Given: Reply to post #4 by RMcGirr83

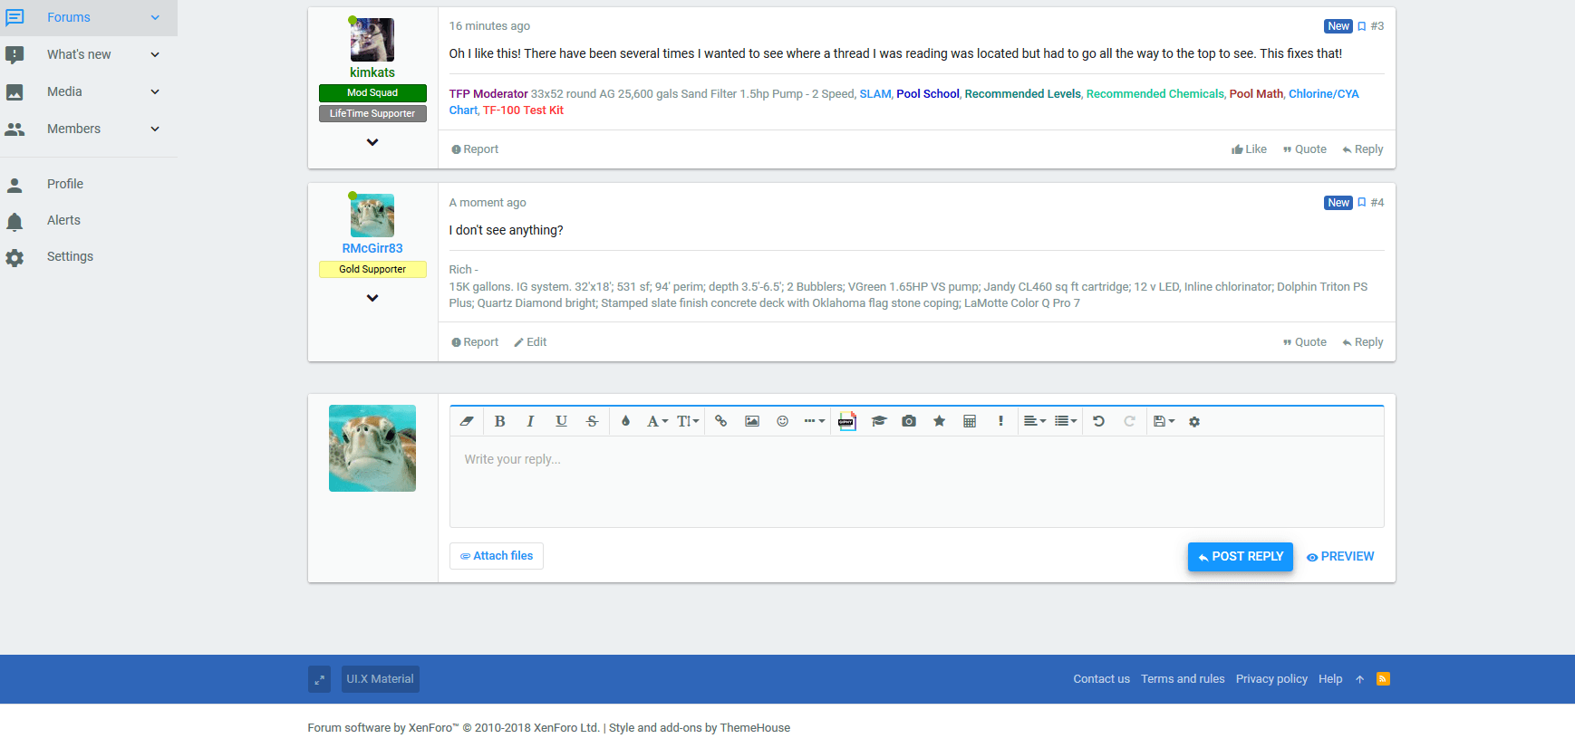Looking at the screenshot, I should 1363,342.
